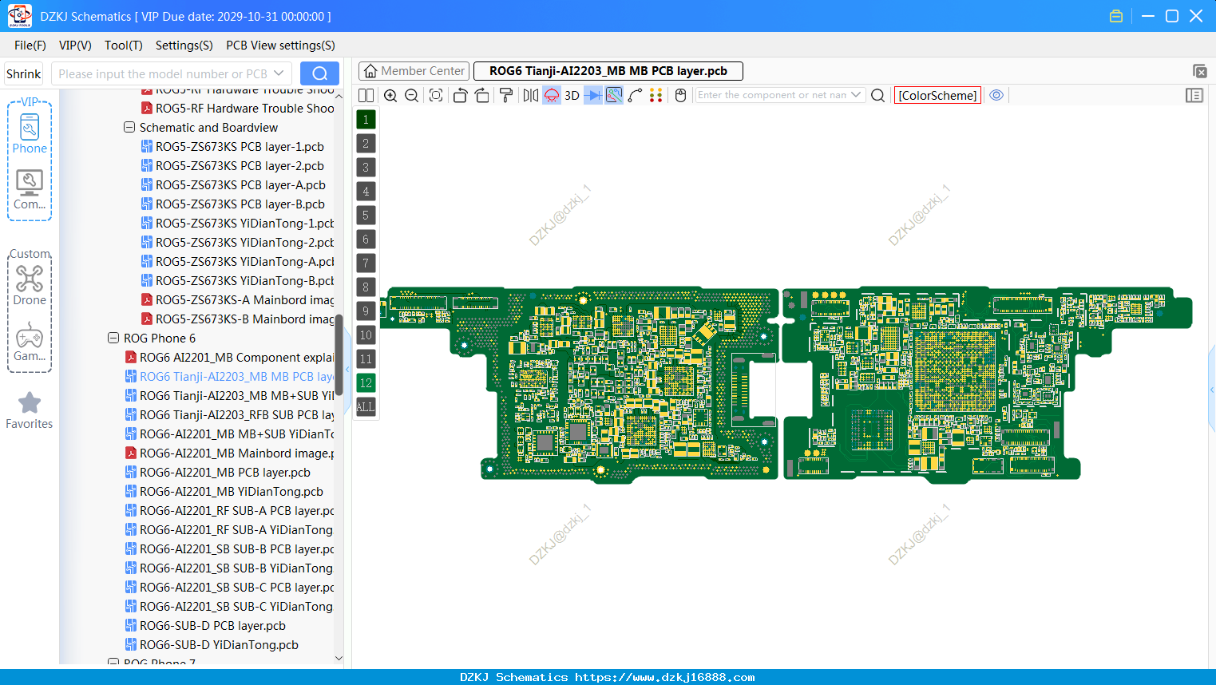The width and height of the screenshot is (1216, 685).
Task: Click the mouse mode icon
Action: [681, 95]
